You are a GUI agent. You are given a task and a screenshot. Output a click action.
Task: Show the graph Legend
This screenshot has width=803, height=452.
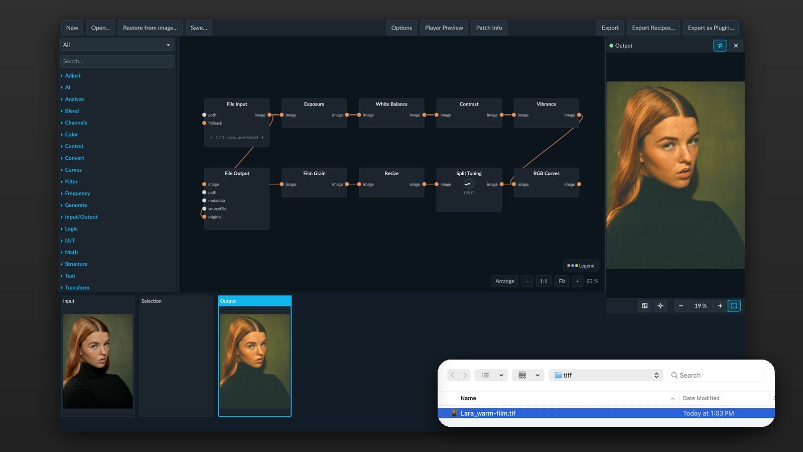(x=581, y=266)
